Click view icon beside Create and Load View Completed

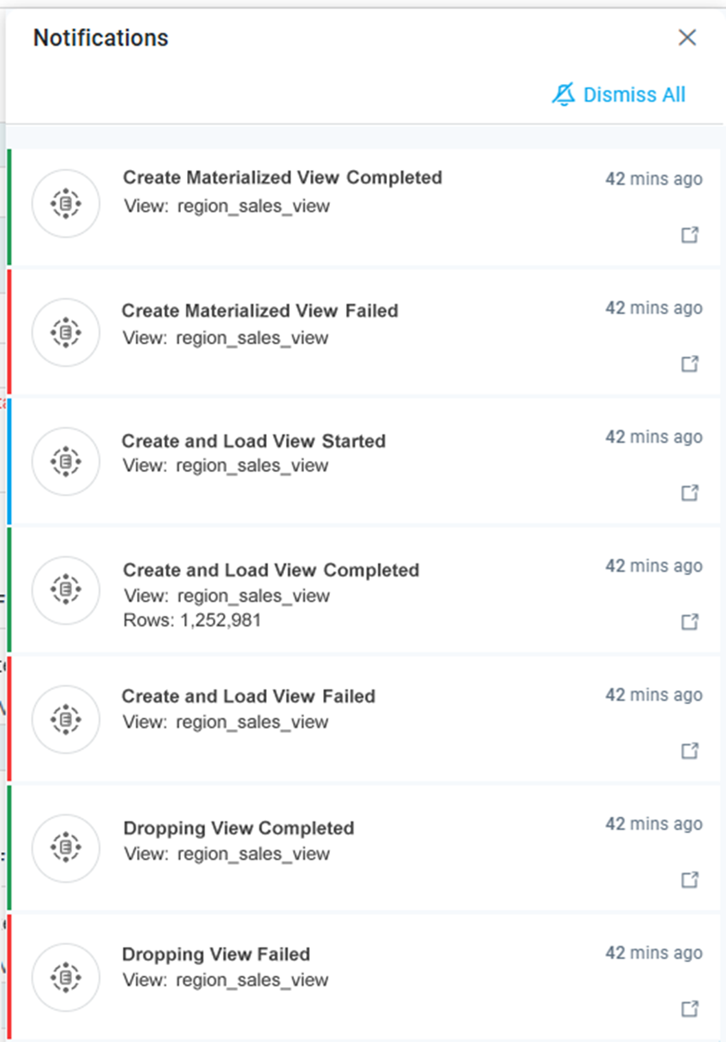(66, 590)
